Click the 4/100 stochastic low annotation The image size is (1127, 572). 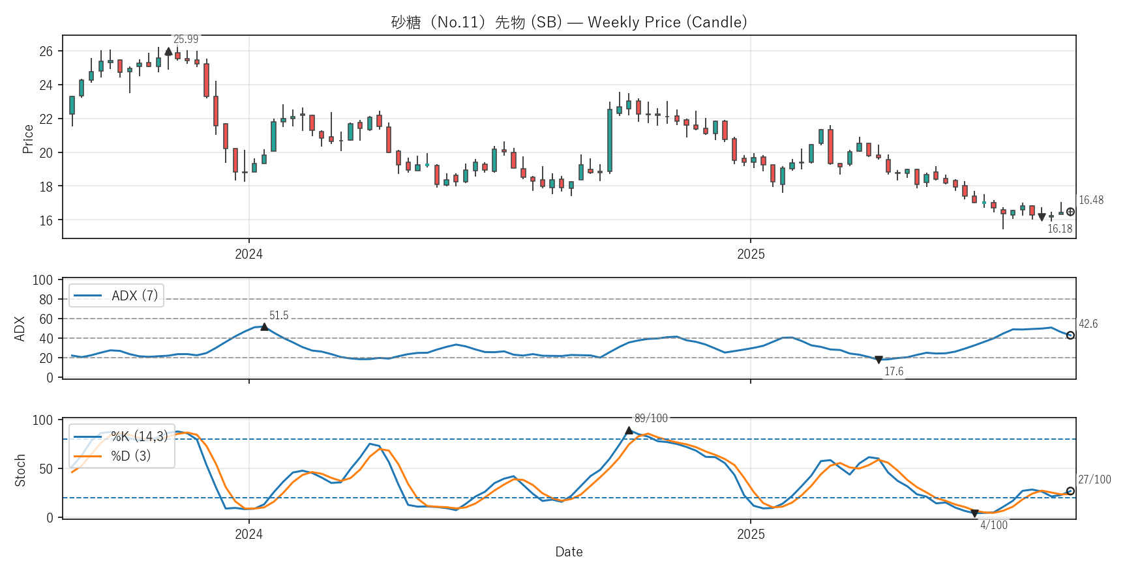pyautogui.click(x=994, y=525)
